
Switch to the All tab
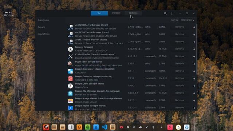pos(99,13)
